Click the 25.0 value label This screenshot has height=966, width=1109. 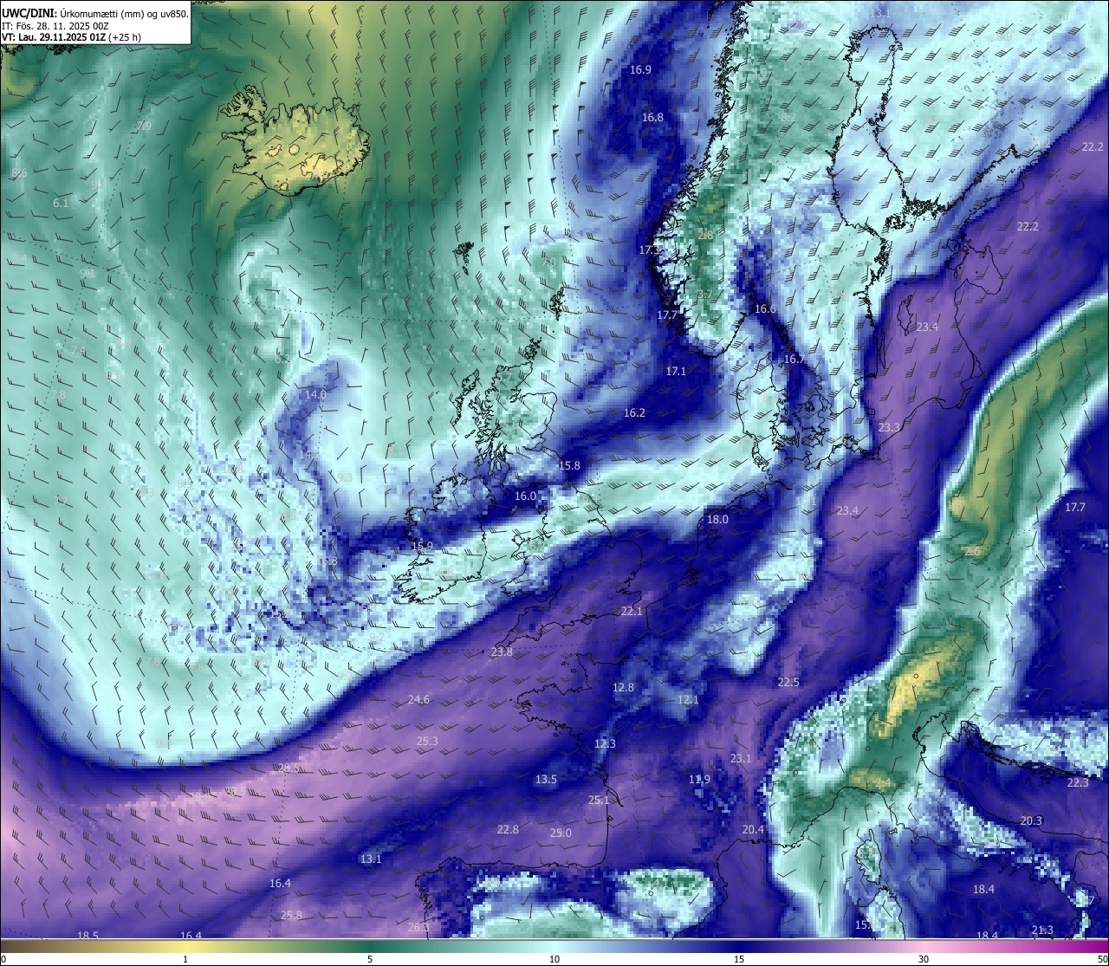coord(561,833)
